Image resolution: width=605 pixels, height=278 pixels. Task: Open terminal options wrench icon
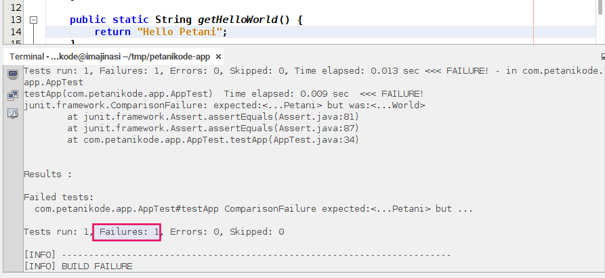(12, 114)
